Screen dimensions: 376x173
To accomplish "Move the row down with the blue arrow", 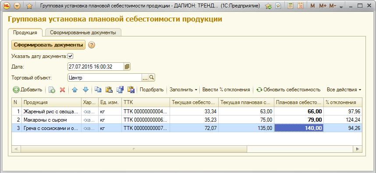I will [x=85, y=90].
